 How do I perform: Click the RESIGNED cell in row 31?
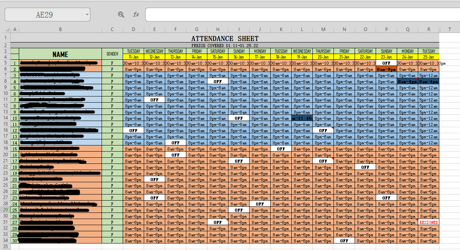[429, 222]
